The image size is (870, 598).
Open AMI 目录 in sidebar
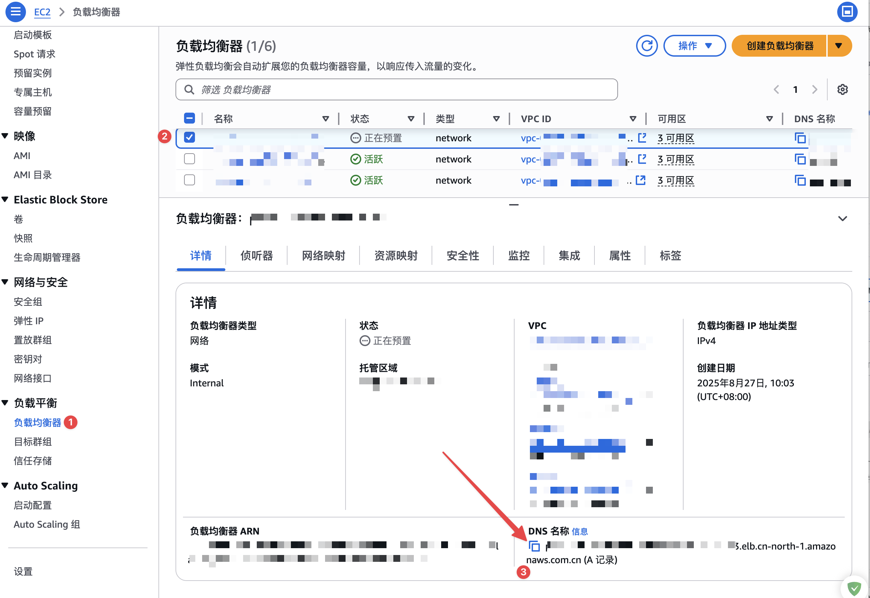pyautogui.click(x=33, y=175)
